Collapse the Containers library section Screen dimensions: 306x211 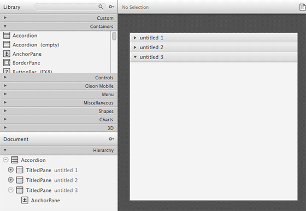[5, 26]
